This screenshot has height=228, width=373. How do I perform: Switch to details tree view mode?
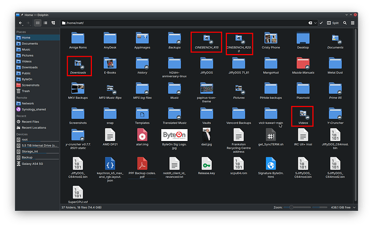pos(54,23)
